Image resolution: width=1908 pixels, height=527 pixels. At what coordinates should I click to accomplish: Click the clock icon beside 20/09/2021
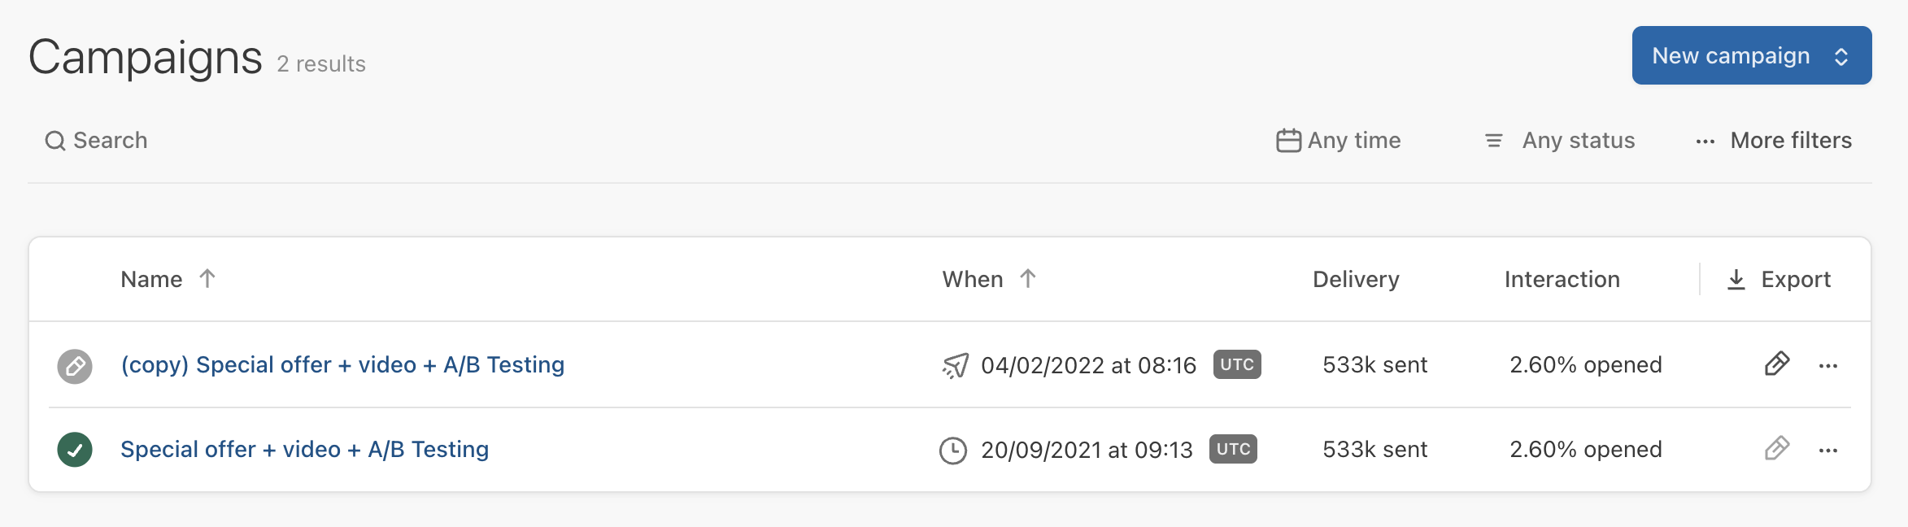[x=953, y=451]
